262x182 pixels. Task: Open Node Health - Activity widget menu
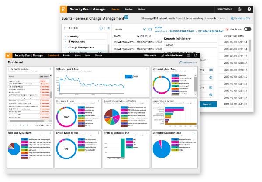tap(50, 69)
